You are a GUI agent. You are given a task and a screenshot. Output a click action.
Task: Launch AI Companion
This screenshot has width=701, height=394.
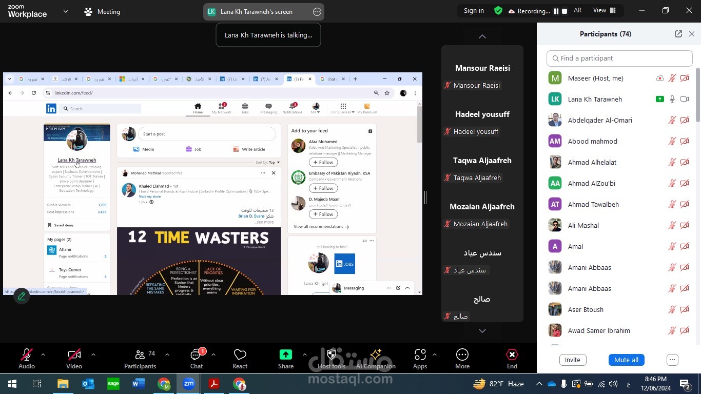[376, 359]
